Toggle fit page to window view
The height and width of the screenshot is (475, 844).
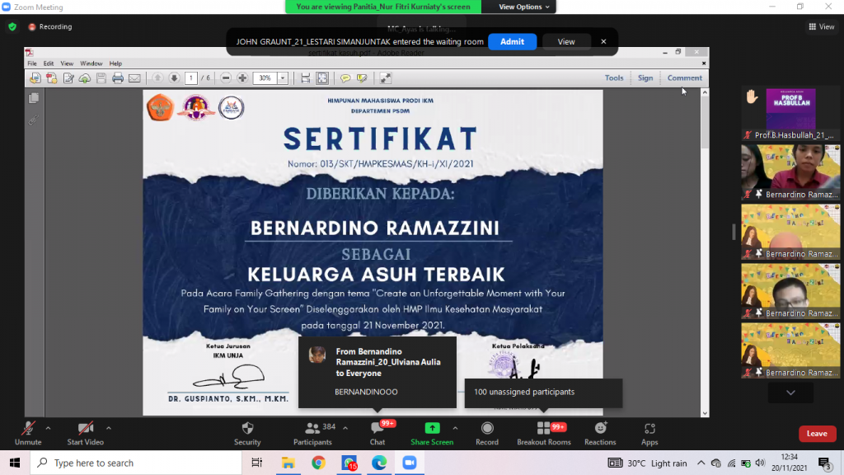tap(321, 78)
